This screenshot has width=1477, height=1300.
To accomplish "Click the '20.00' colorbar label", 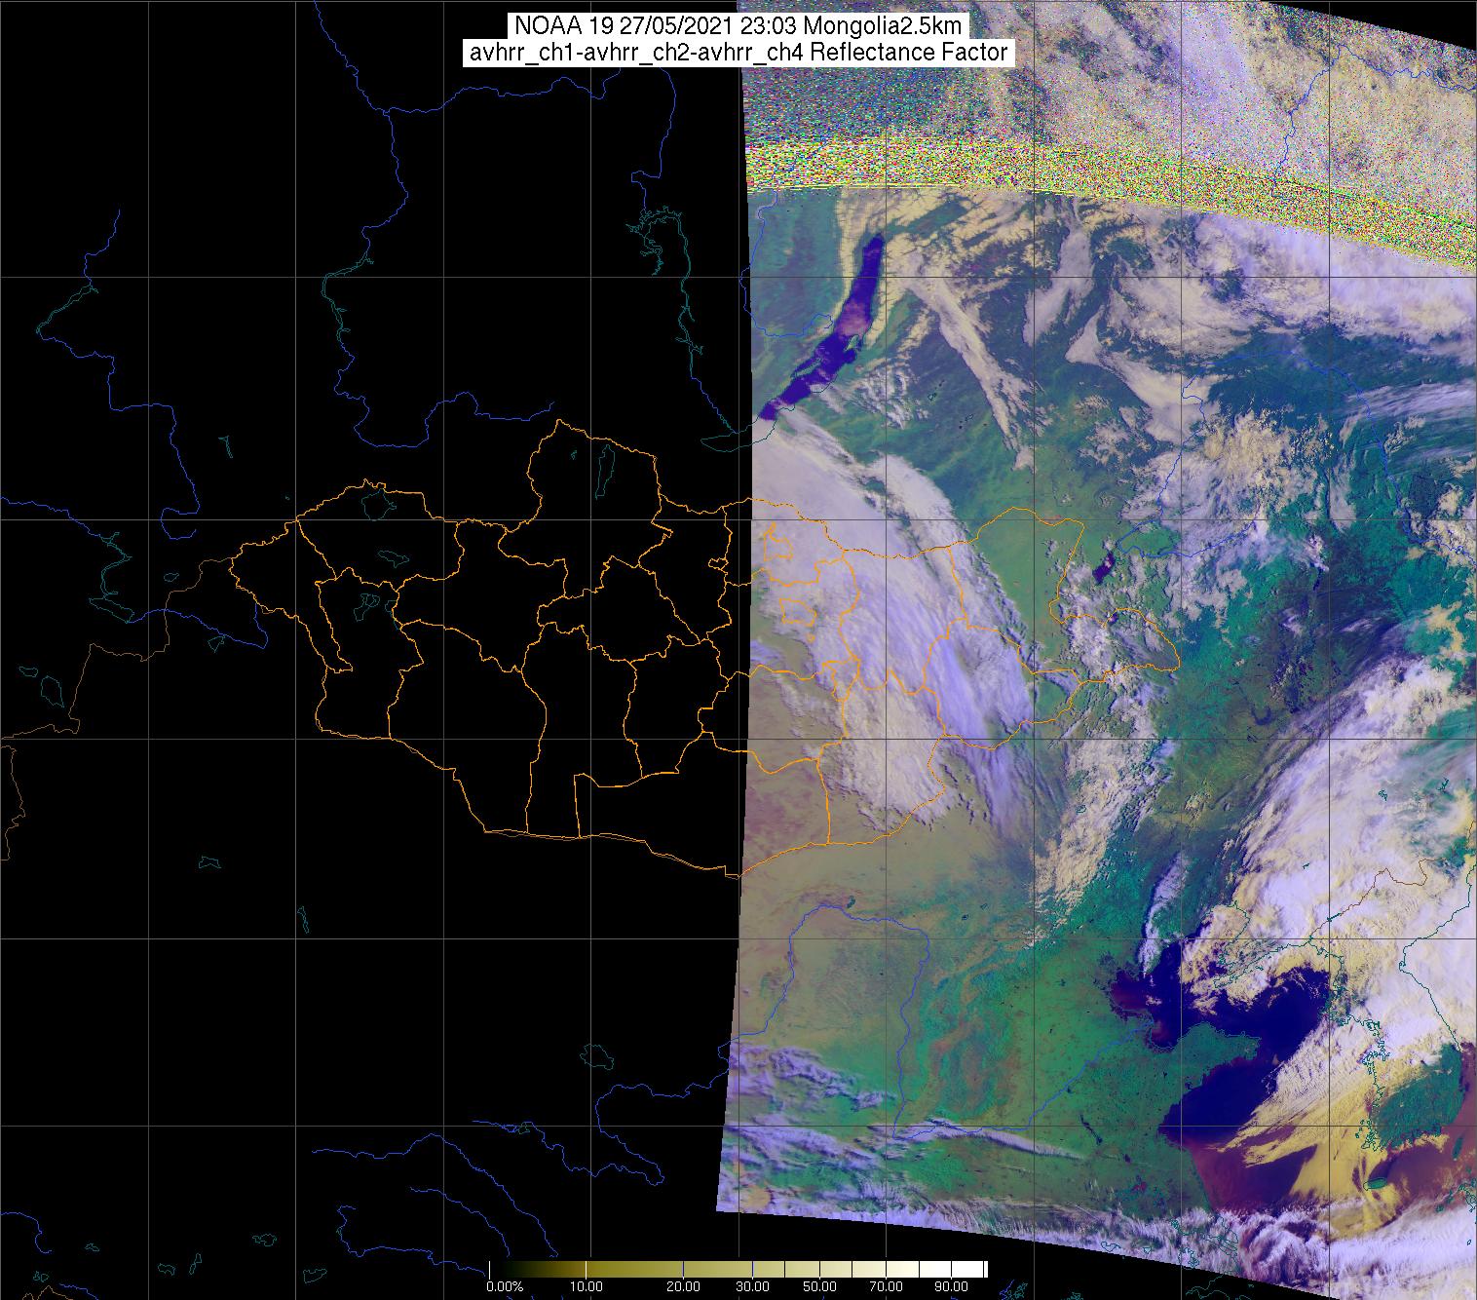I will point(684,1287).
